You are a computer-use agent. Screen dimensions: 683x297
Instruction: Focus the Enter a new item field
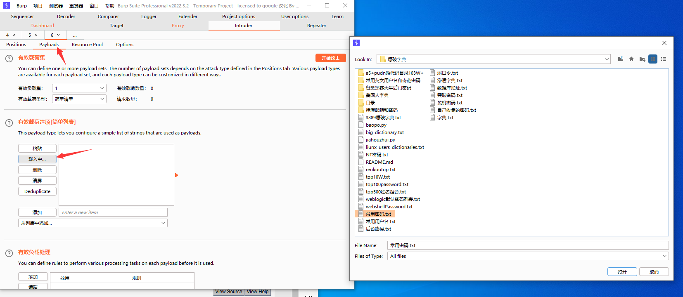tap(113, 212)
